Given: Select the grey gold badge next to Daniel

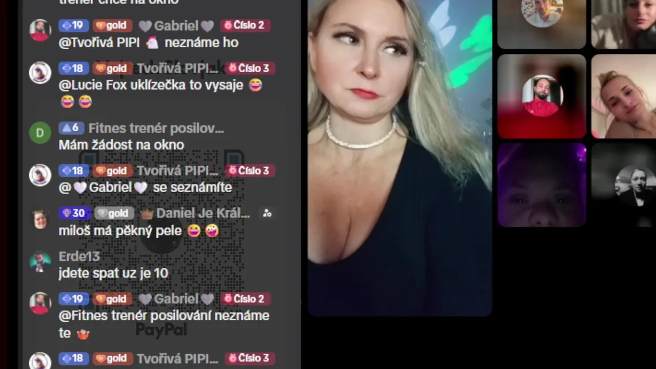Looking at the screenshot, I should (x=114, y=213).
